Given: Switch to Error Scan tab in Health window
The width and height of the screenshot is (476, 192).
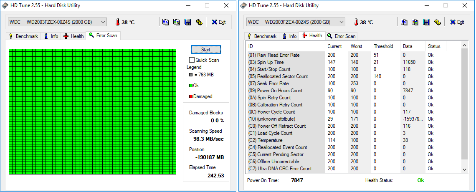Looking at the screenshot, I should pos(342,36).
